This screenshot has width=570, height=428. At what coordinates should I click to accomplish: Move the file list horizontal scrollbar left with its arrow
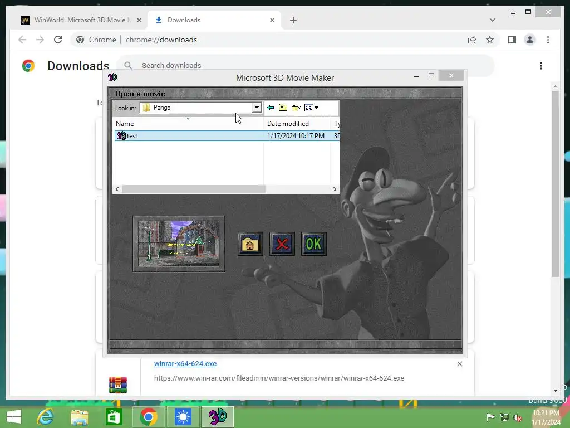click(x=117, y=189)
